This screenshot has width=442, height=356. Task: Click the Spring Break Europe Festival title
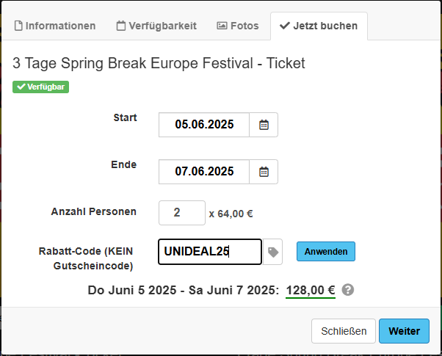159,64
